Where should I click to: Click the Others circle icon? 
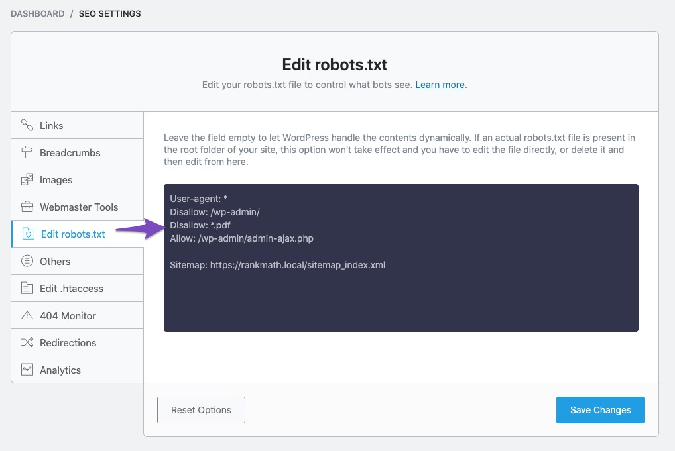pyautogui.click(x=27, y=261)
